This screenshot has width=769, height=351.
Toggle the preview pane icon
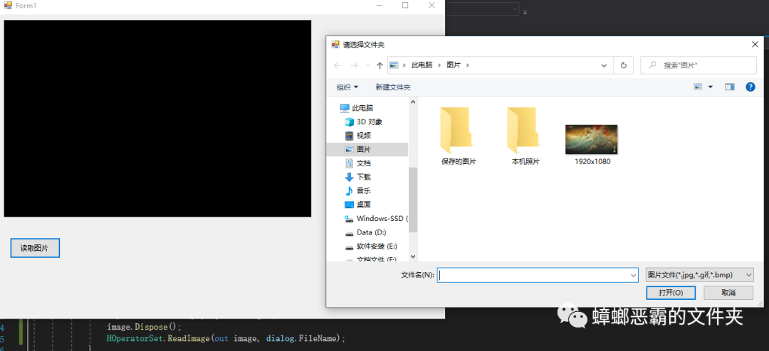pyautogui.click(x=730, y=87)
